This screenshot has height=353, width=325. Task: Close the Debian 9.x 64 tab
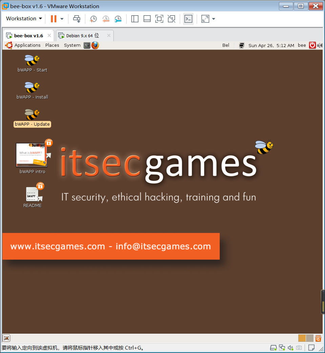[109, 35]
